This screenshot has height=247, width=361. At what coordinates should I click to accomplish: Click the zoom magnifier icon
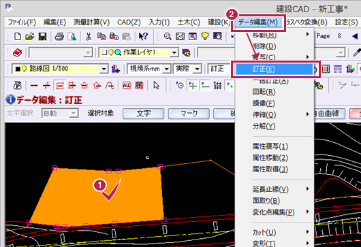click(168, 36)
